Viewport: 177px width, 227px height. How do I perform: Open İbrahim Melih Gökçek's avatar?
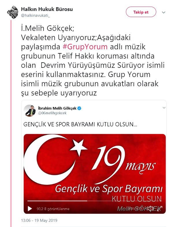pos(30,110)
